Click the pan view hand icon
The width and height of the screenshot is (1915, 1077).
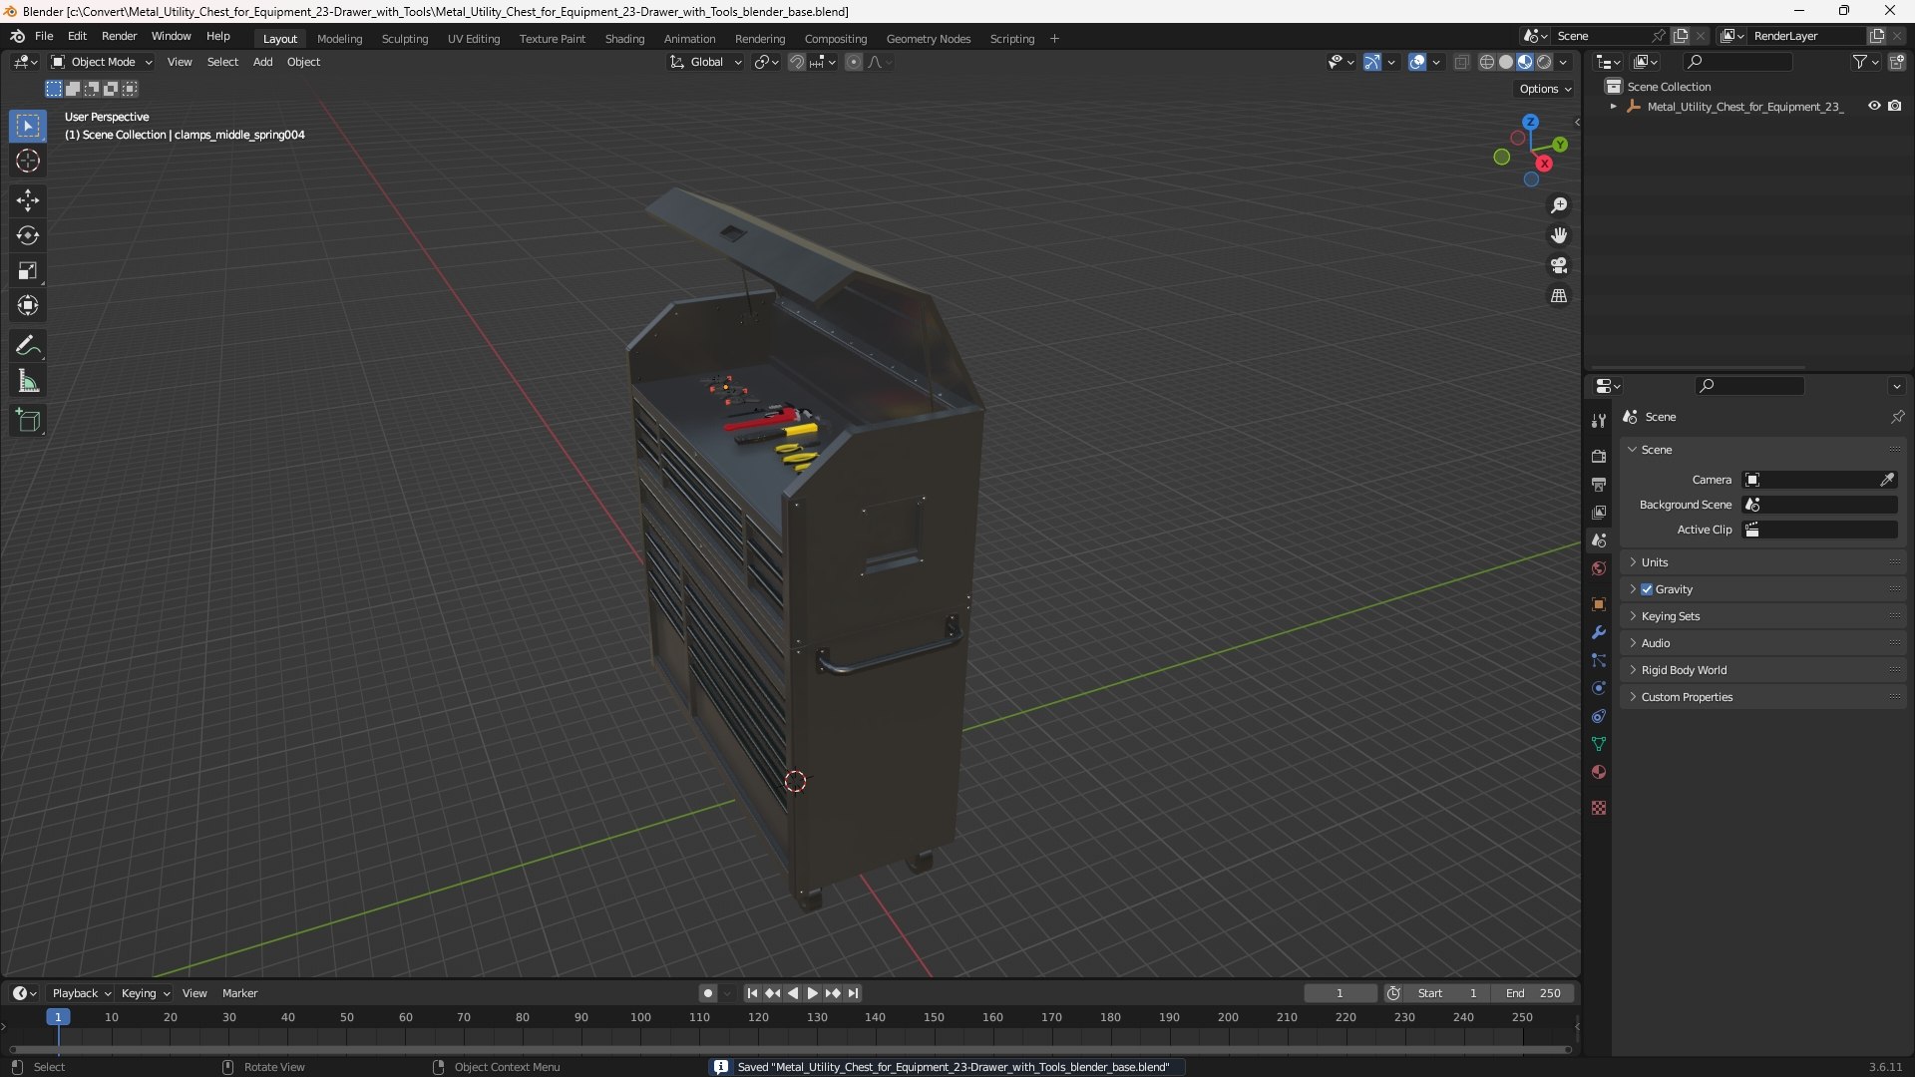coord(1559,235)
